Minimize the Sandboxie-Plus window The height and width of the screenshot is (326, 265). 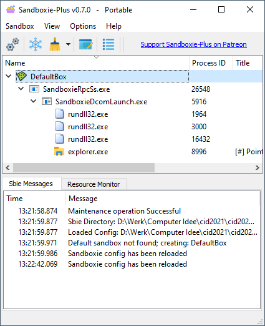[193, 9]
